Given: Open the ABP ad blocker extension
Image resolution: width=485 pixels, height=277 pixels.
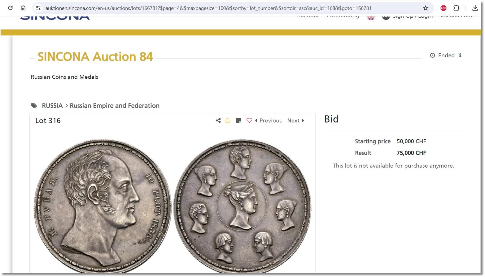Looking at the screenshot, I should point(443,8).
